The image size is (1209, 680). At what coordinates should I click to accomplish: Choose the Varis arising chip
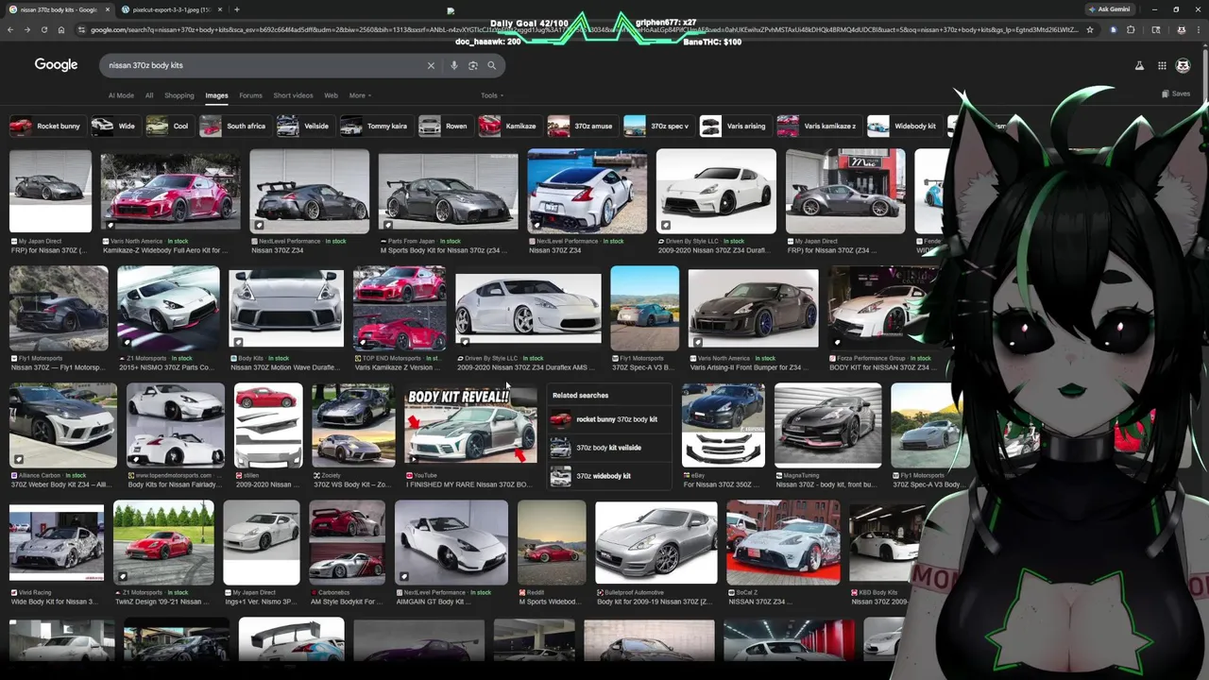click(x=735, y=126)
